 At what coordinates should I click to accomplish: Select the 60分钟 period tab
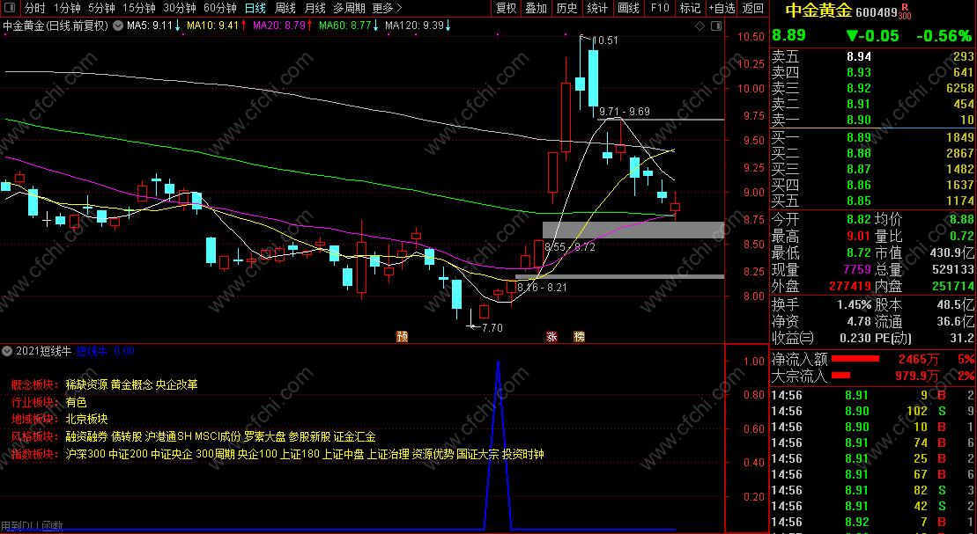tap(220, 8)
